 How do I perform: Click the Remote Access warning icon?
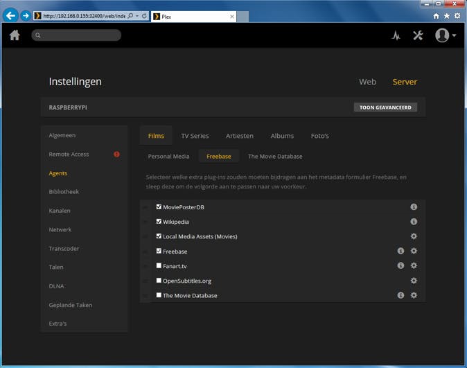coord(116,155)
